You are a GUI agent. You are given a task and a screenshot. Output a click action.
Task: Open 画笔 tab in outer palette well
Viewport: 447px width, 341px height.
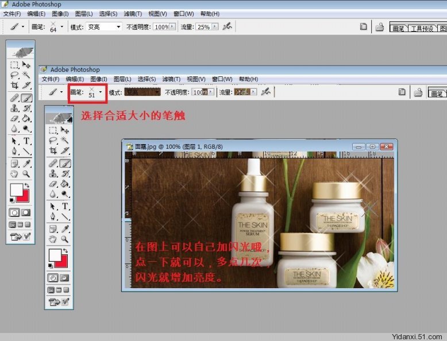point(399,28)
